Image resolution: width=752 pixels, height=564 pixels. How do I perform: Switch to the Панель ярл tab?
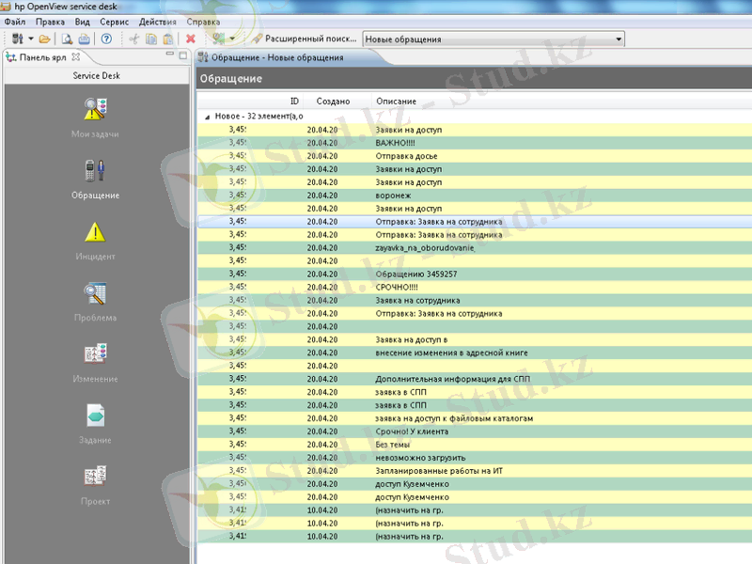[42, 55]
